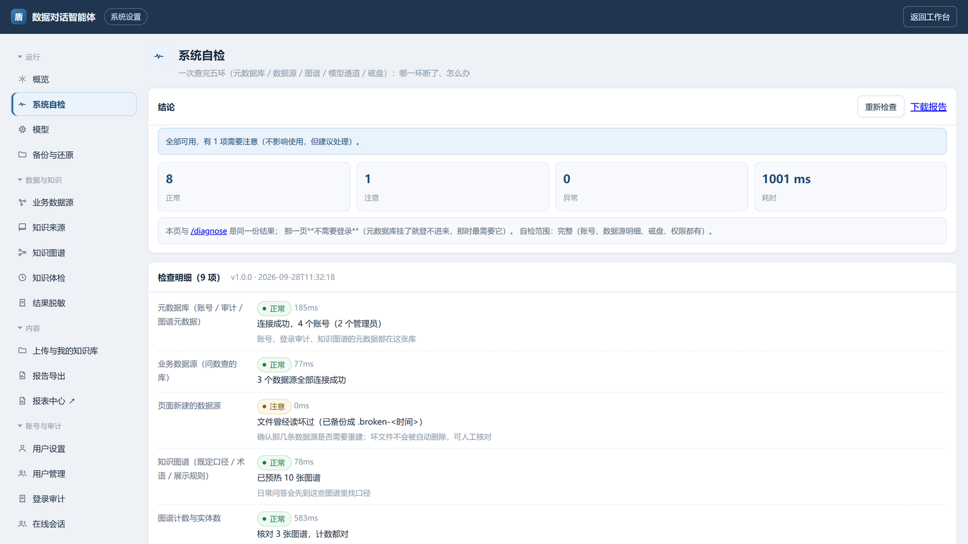Viewport: 968px width, 544px height.
Task: Click the 用户设置 person icon
Action: point(22,448)
